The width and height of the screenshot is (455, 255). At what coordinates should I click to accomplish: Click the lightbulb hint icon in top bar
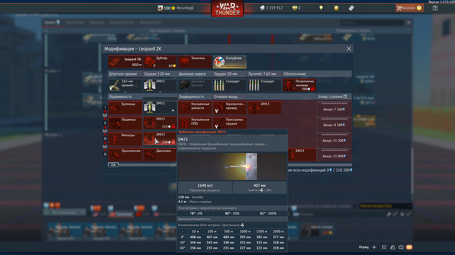(321, 8)
